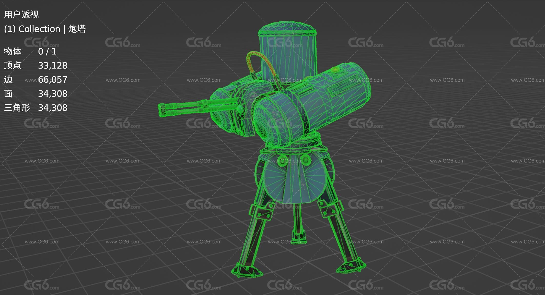
Task: Click the 三角形 count '34,308'
Action: [53, 108]
